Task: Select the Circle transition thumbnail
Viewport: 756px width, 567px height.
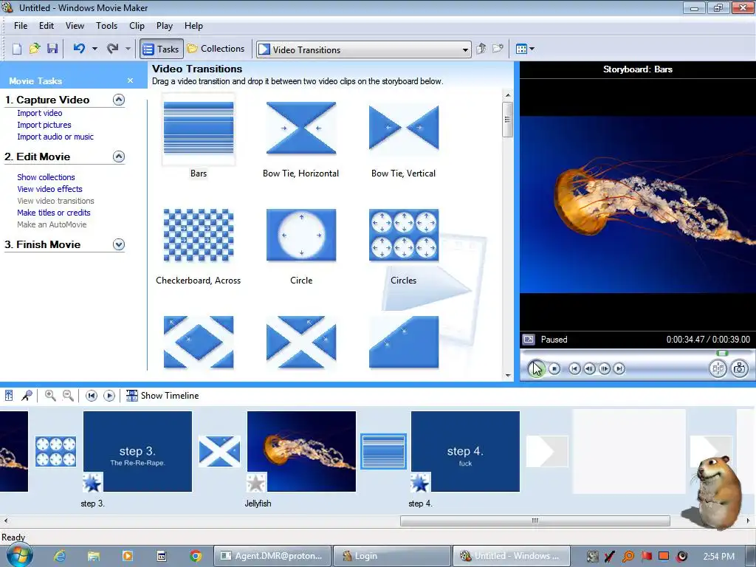Action: tap(301, 236)
